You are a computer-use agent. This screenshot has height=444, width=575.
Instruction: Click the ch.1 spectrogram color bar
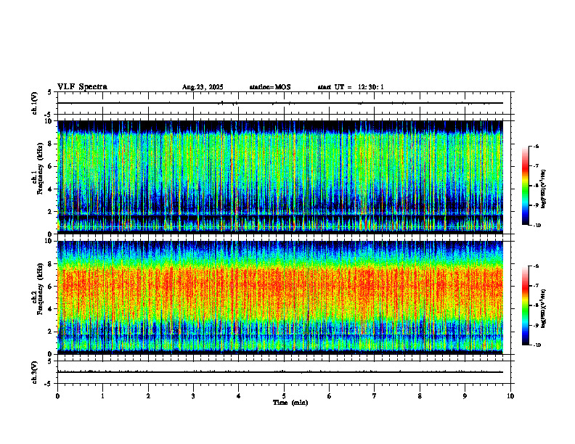[526, 186]
